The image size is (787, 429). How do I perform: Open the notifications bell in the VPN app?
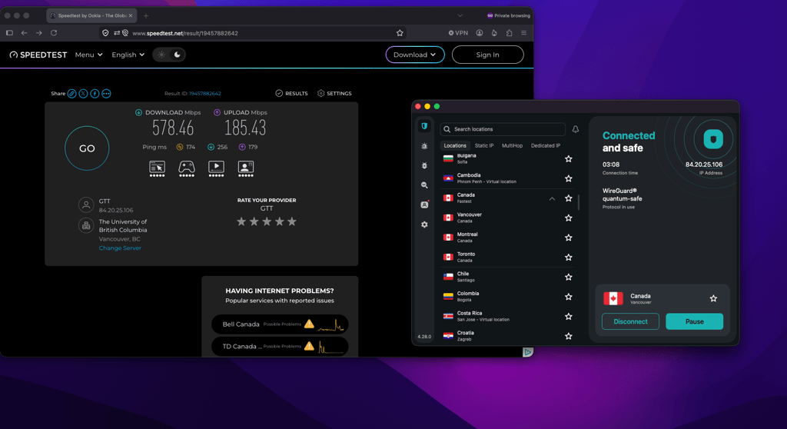(575, 129)
